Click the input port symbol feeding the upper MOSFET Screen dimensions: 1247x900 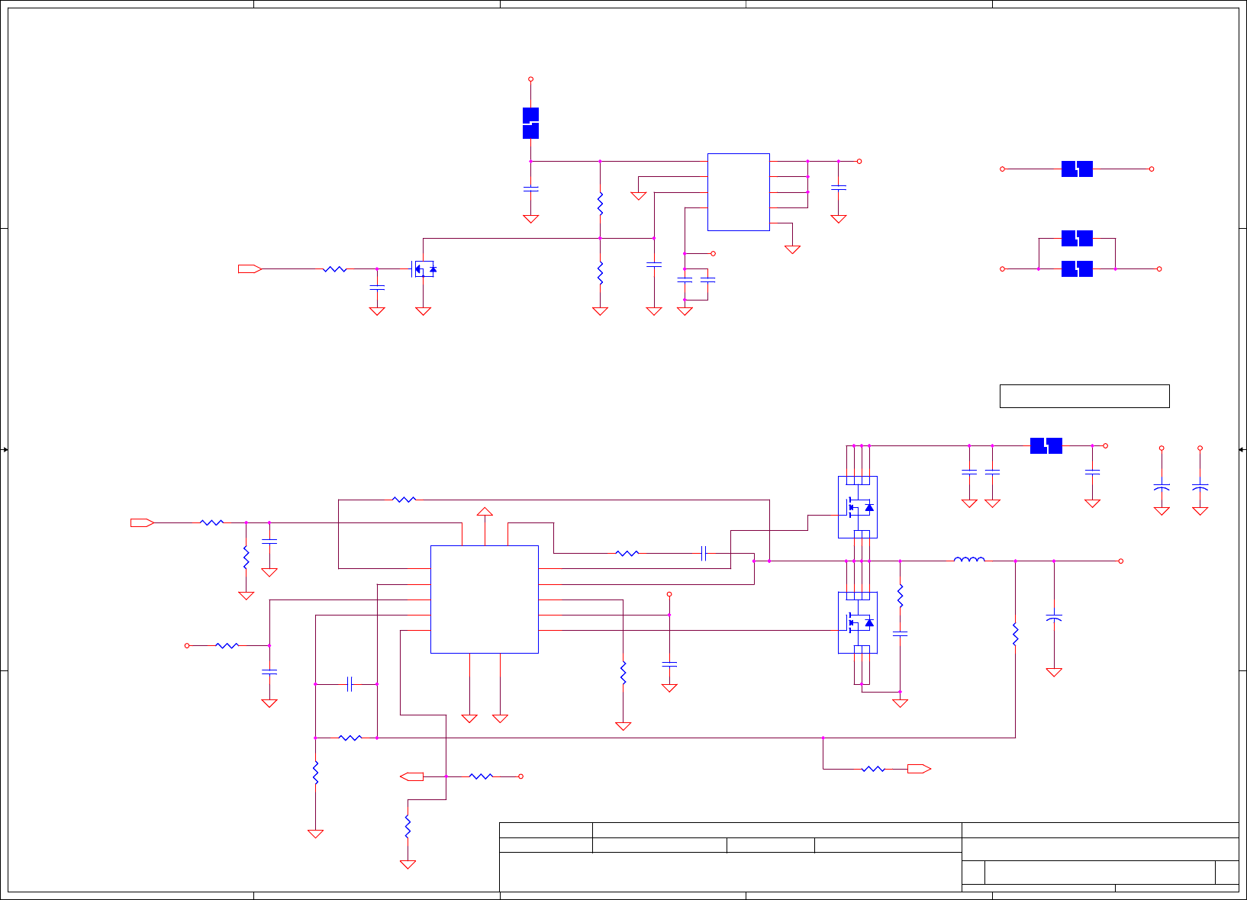pyautogui.click(x=250, y=268)
